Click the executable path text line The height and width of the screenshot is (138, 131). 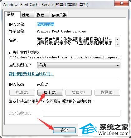click(65, 57)
